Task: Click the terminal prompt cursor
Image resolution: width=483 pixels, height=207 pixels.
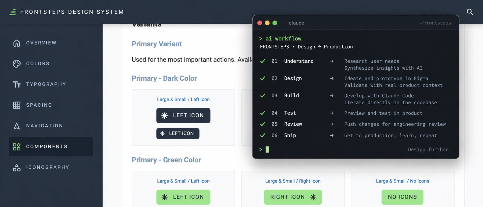Action: pyautogui.click(x=267, y=150)
